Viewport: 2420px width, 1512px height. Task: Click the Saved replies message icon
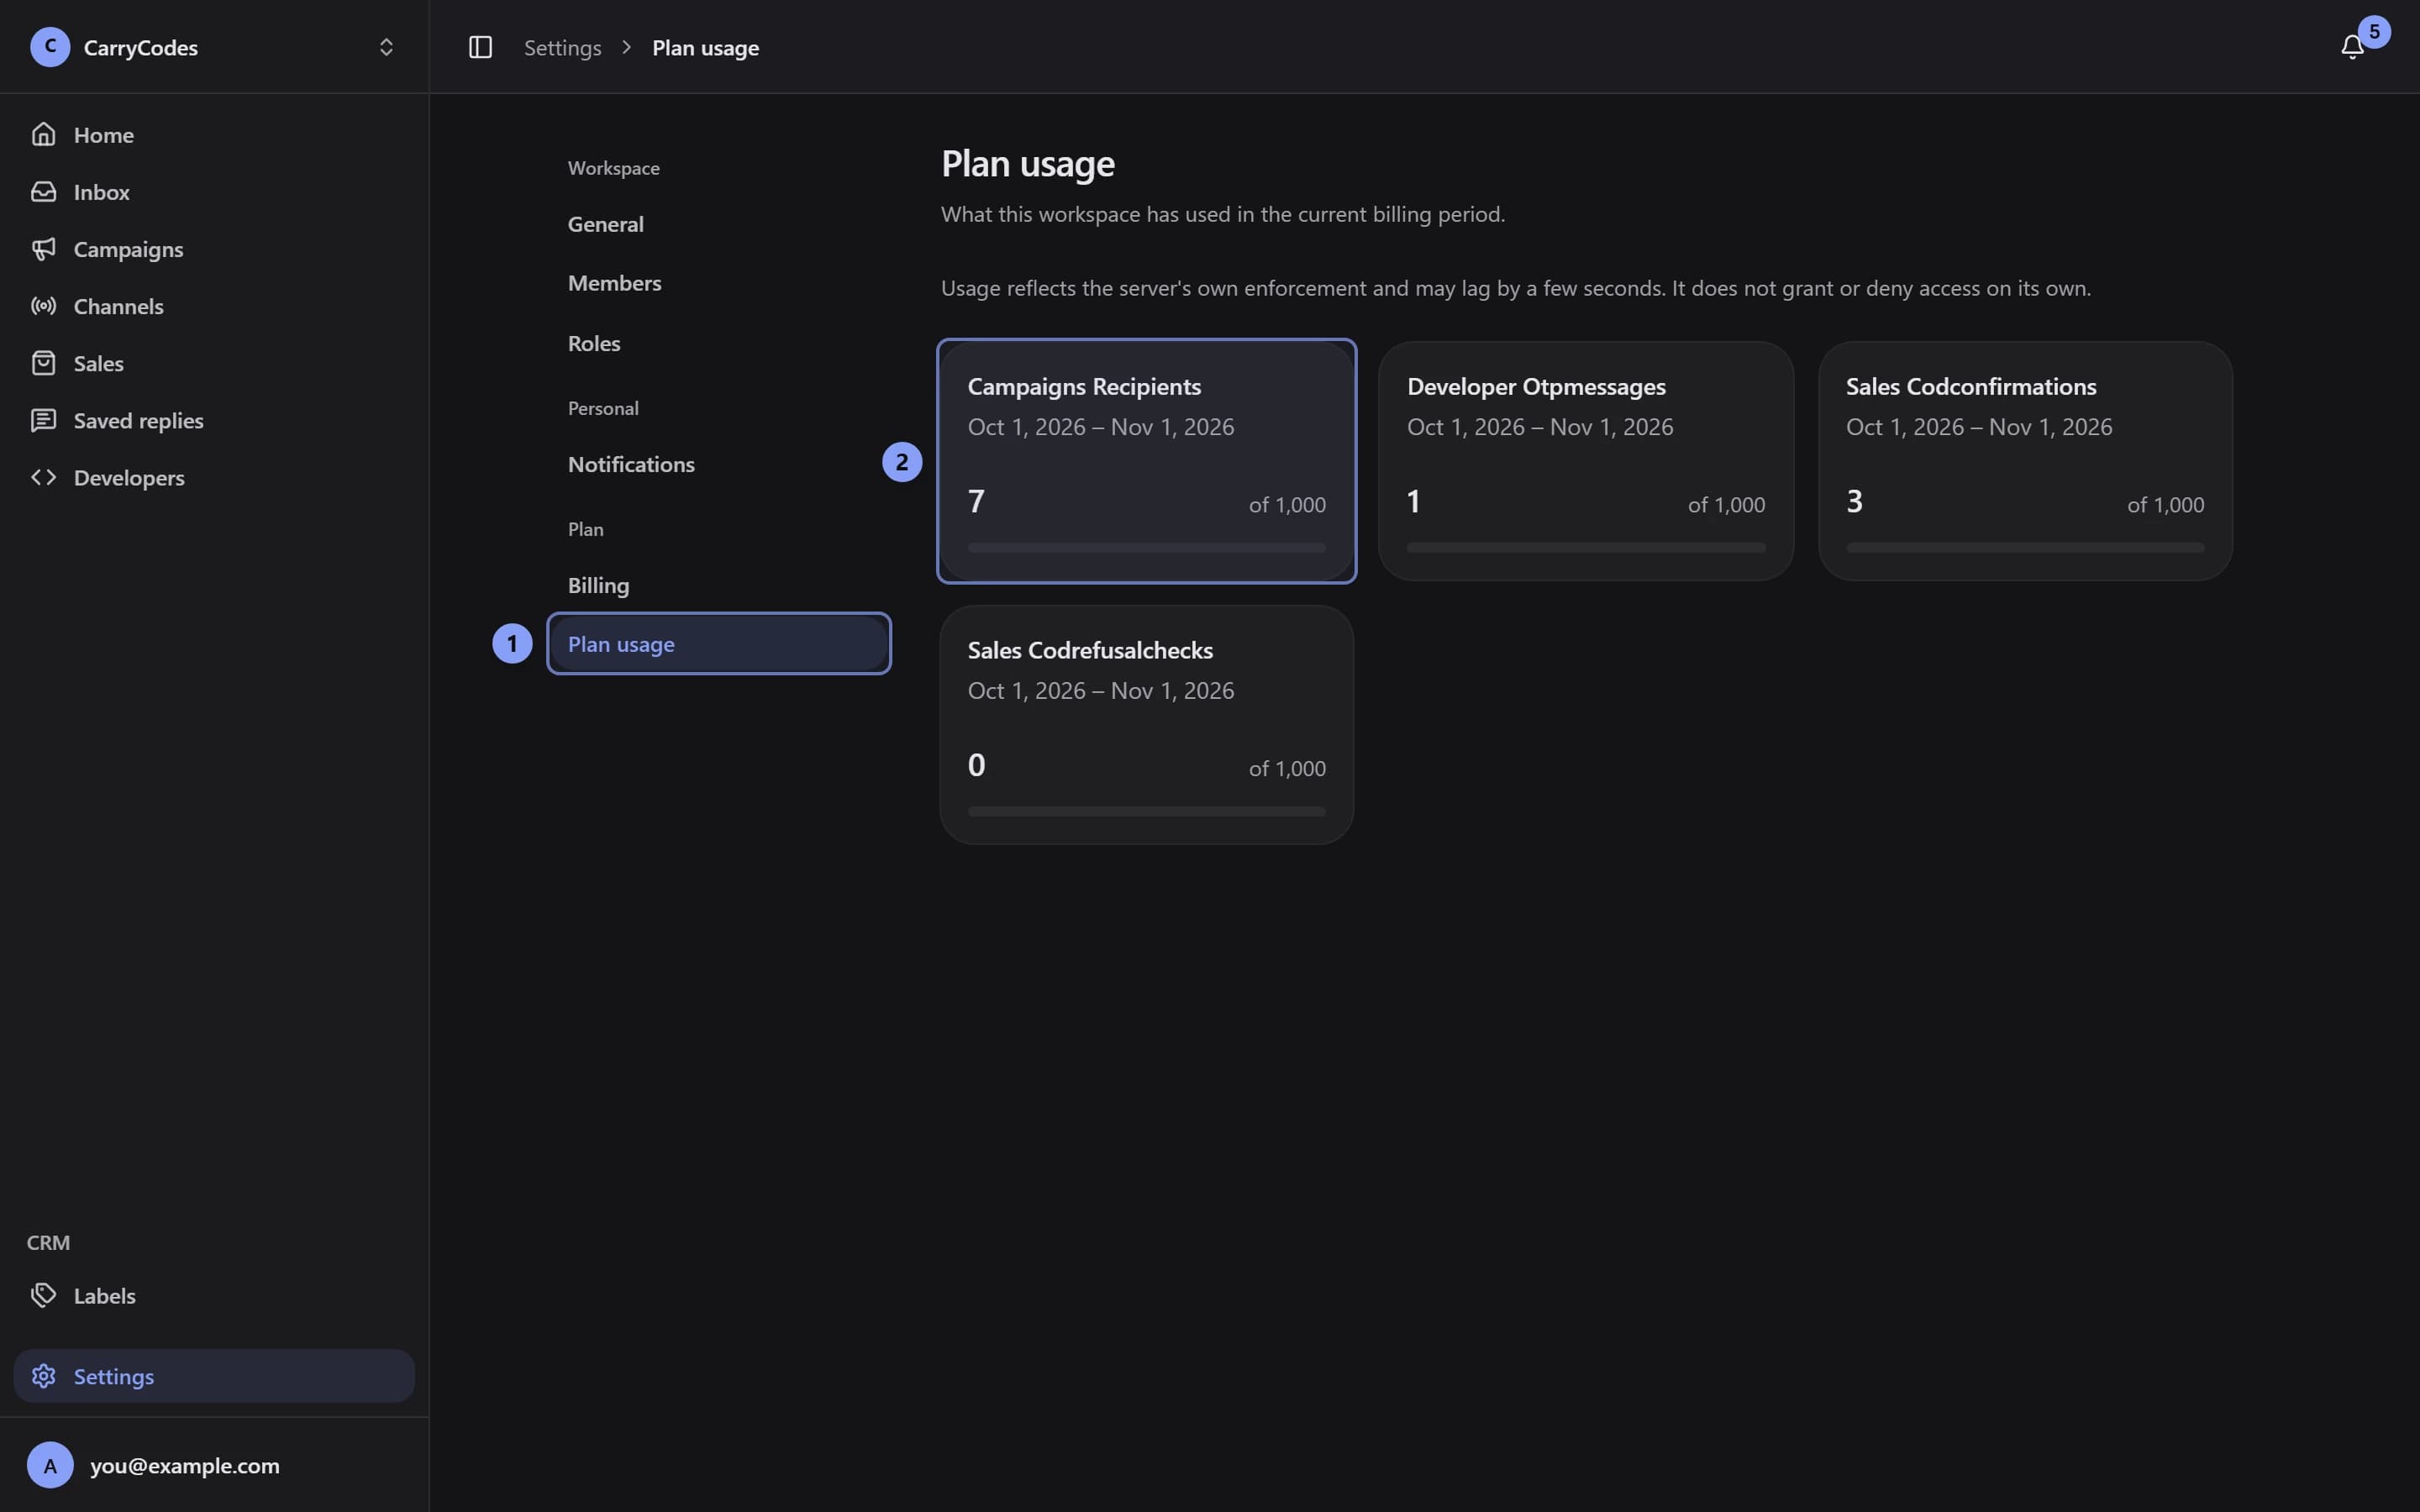point(43,420)
